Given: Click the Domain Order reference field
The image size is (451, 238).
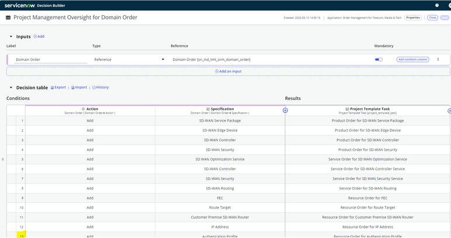Looking at the screenshot, I should pyautogui.click(x=211, y=60).
